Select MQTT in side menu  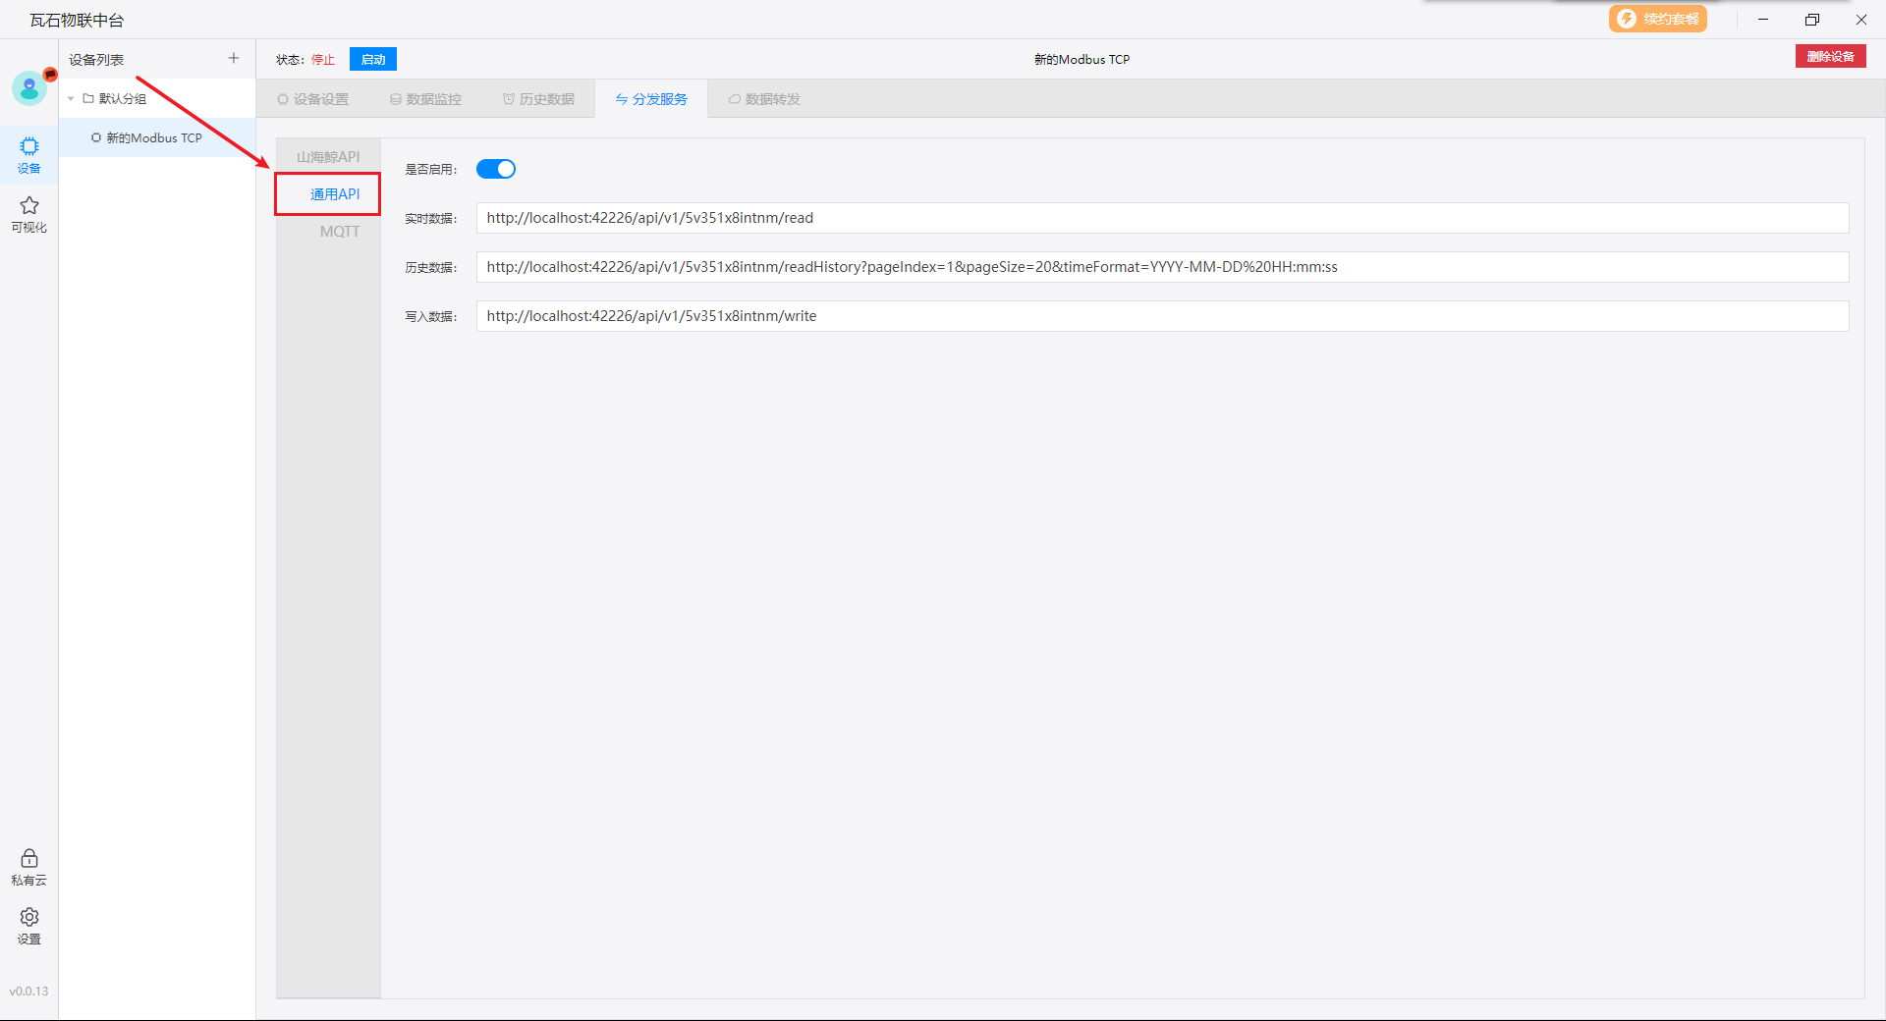339,232
